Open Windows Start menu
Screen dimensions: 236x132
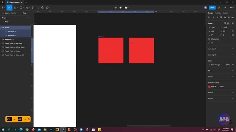[x=3, y=129]
